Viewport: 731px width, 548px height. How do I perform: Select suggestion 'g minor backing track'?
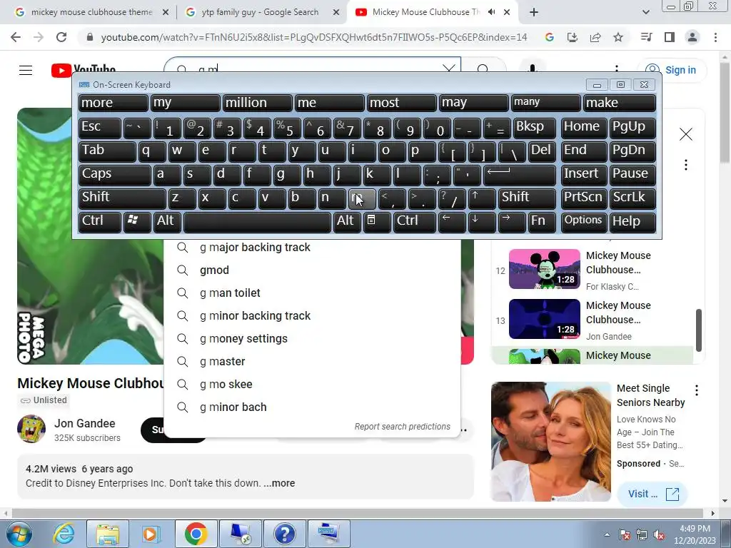pyautogui.click(x=313, y=316)
